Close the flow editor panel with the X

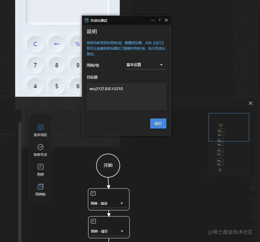251,103
